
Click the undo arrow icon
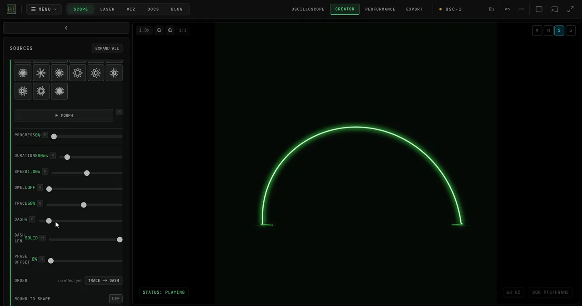pyautogui.click(x=507, y=9)
